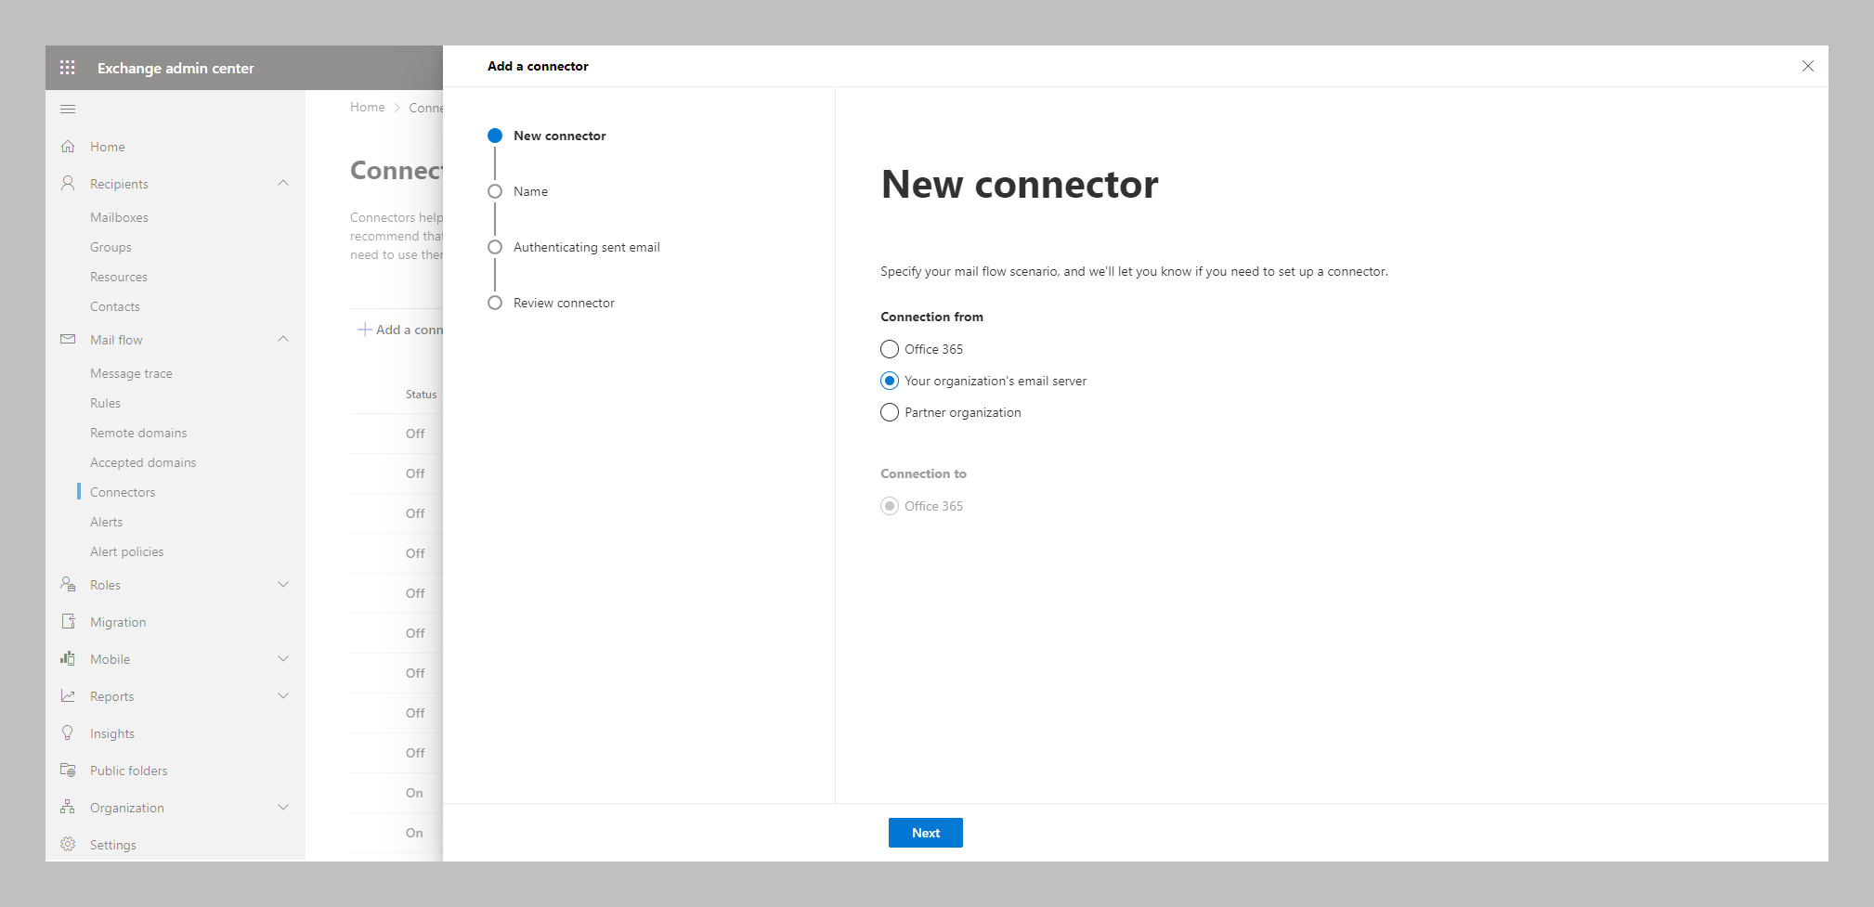Click the Next button

pyautogui.click(x=925, y=832)
